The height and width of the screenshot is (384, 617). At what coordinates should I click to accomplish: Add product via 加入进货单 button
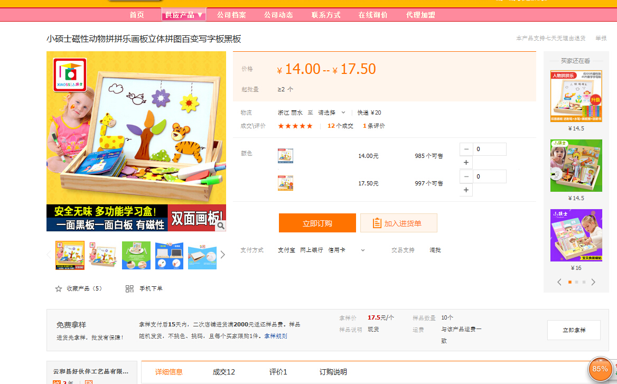point(398,223)
